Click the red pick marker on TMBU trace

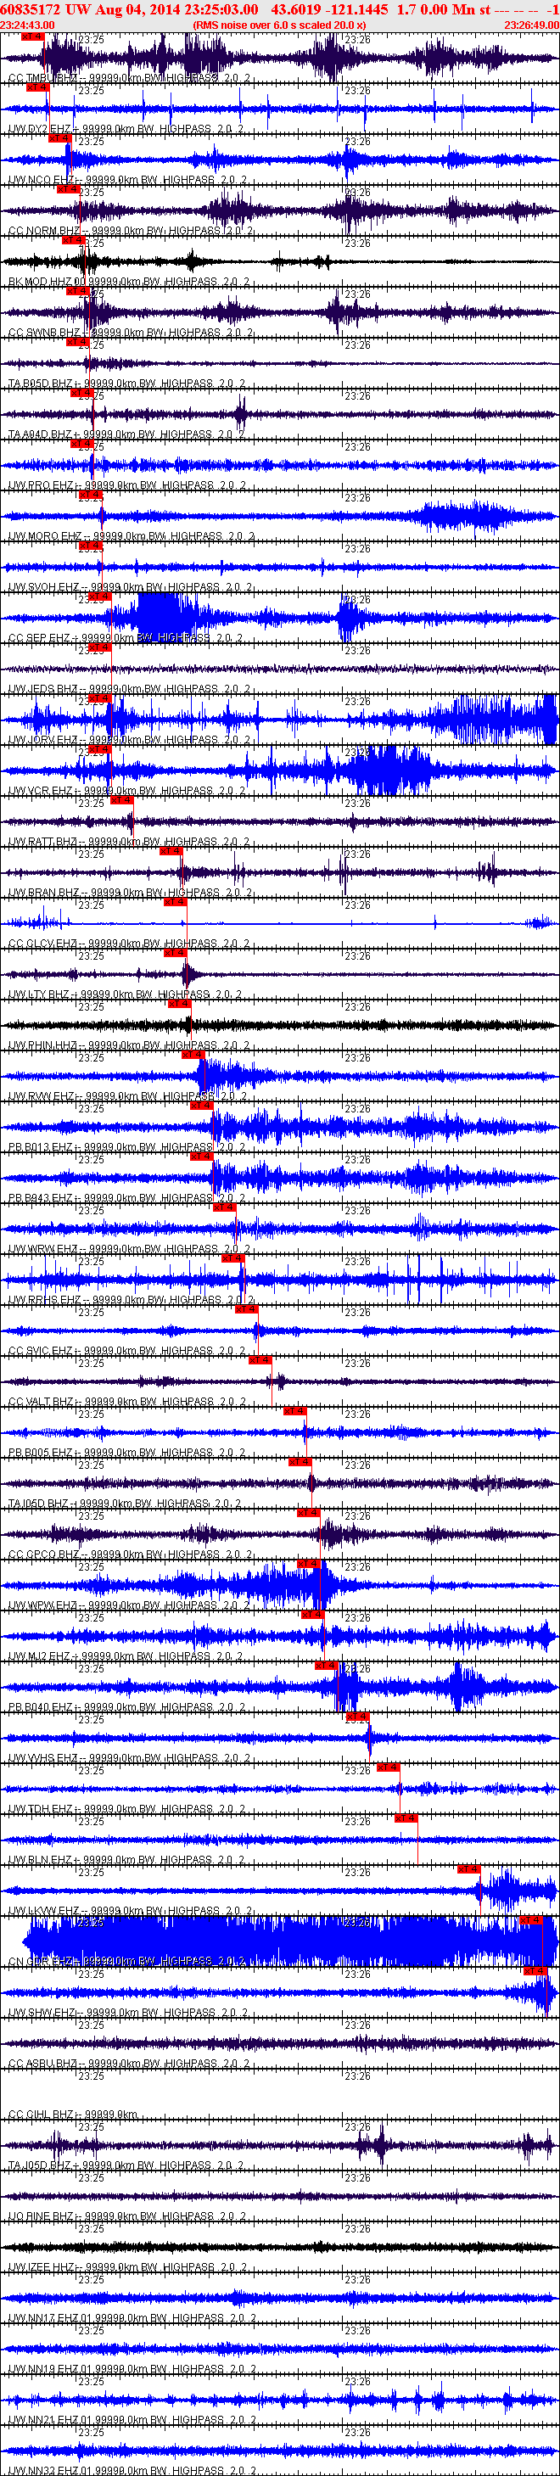[x=31, y=36]
